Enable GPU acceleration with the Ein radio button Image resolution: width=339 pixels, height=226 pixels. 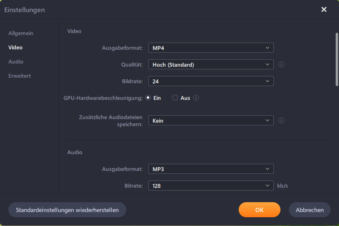point(148,98)
